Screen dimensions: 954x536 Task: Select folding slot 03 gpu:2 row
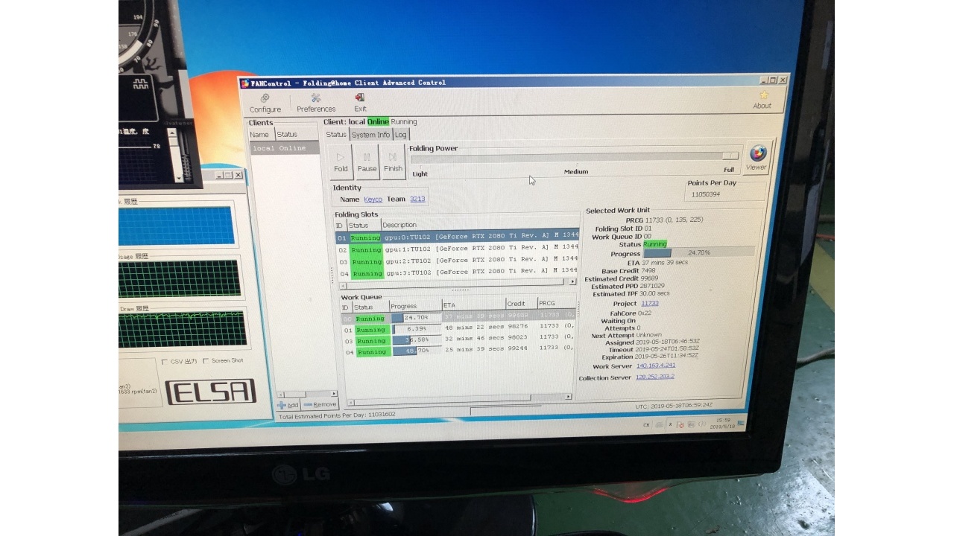[x=457, y=261]
